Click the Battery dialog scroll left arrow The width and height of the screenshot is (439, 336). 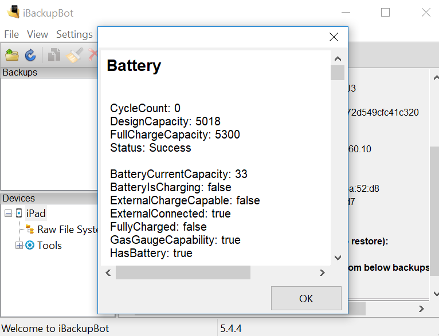108,272
